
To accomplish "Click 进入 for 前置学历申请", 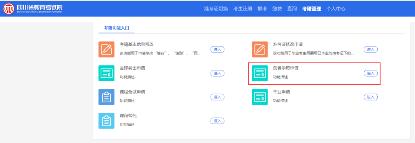I will [370, 73].
